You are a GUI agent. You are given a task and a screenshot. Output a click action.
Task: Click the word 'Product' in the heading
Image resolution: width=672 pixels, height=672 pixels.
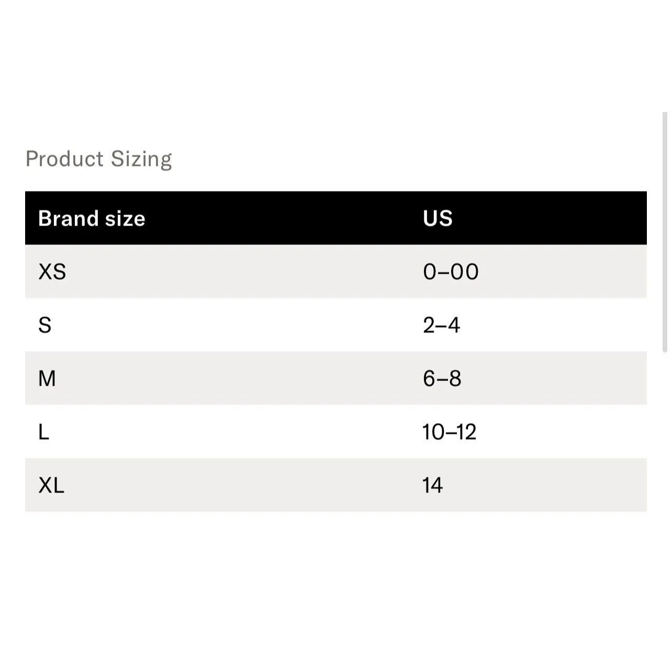tap(64, 159)
